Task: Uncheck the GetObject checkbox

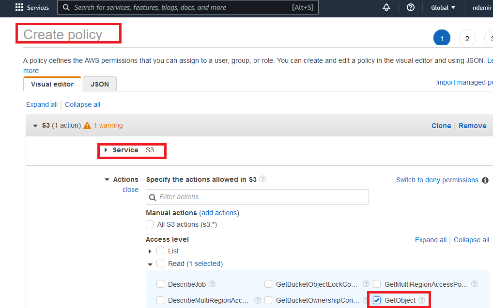Action: click(377, 300)
